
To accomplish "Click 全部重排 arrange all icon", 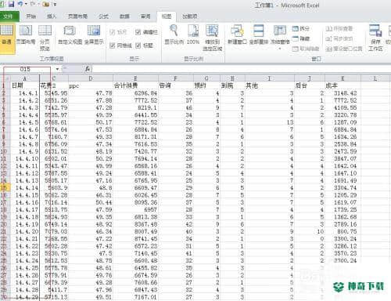I will 259,35.
